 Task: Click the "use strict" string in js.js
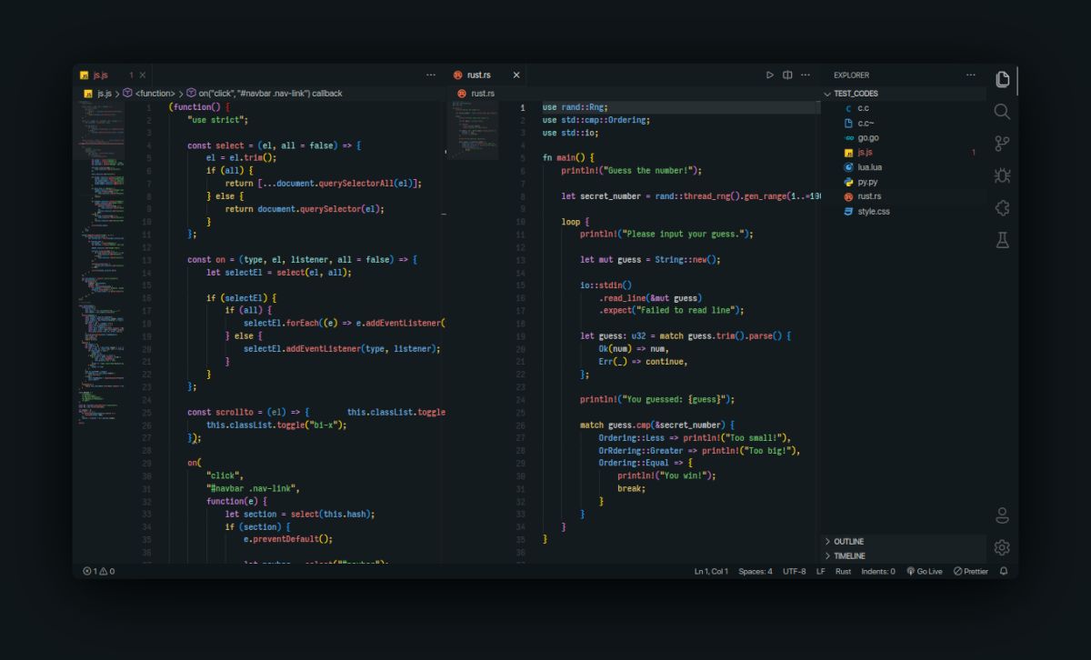[x=217, y=119]
